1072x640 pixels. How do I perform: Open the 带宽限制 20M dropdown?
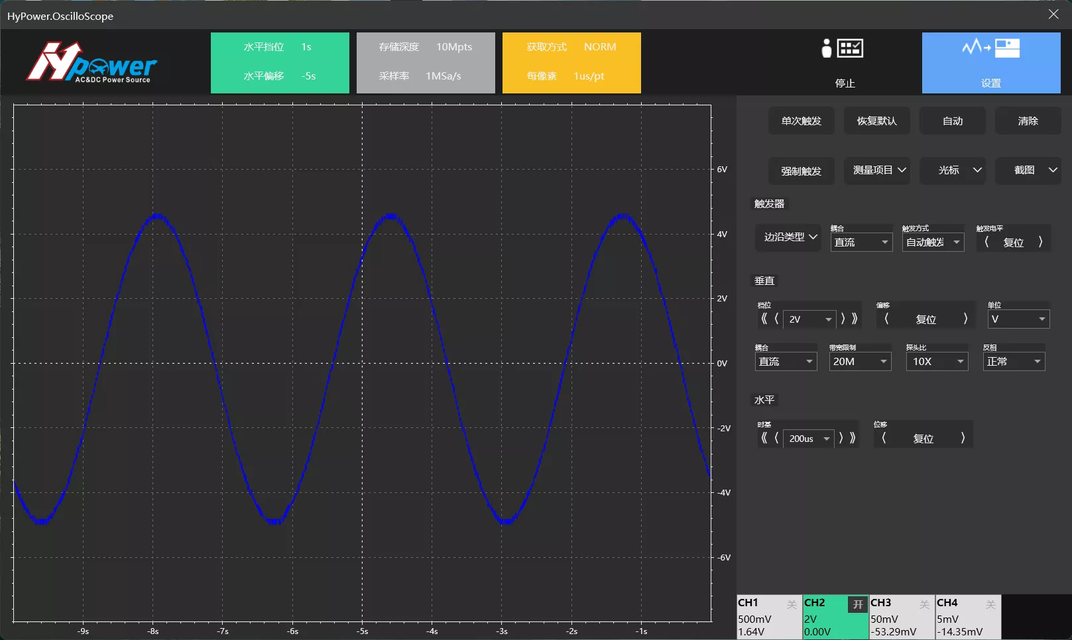pos(860,361)
